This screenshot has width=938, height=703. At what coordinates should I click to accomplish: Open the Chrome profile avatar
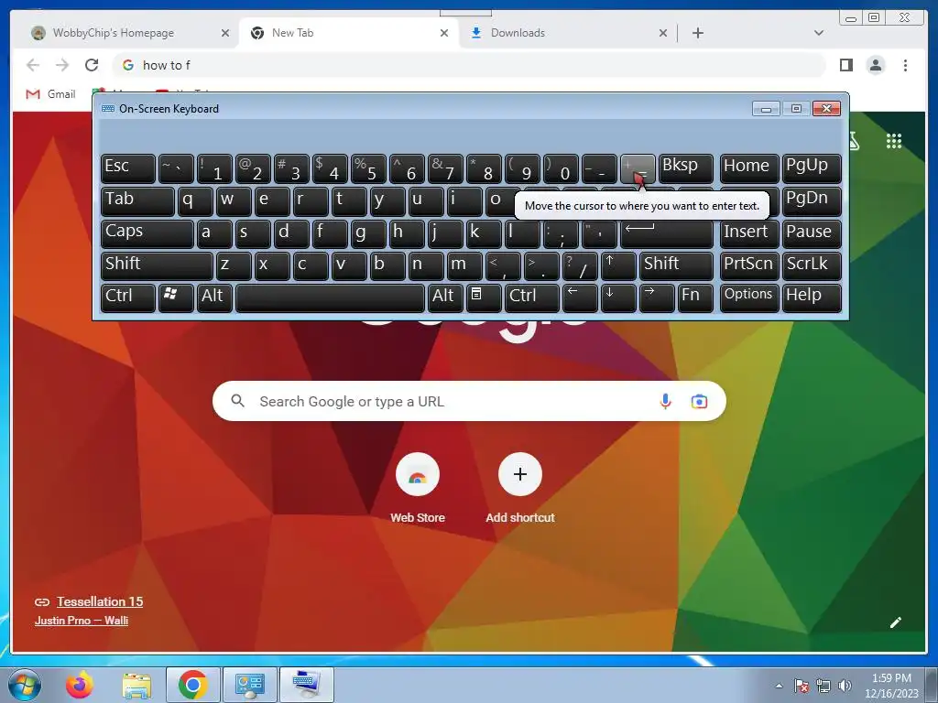(x=876, y=65)
